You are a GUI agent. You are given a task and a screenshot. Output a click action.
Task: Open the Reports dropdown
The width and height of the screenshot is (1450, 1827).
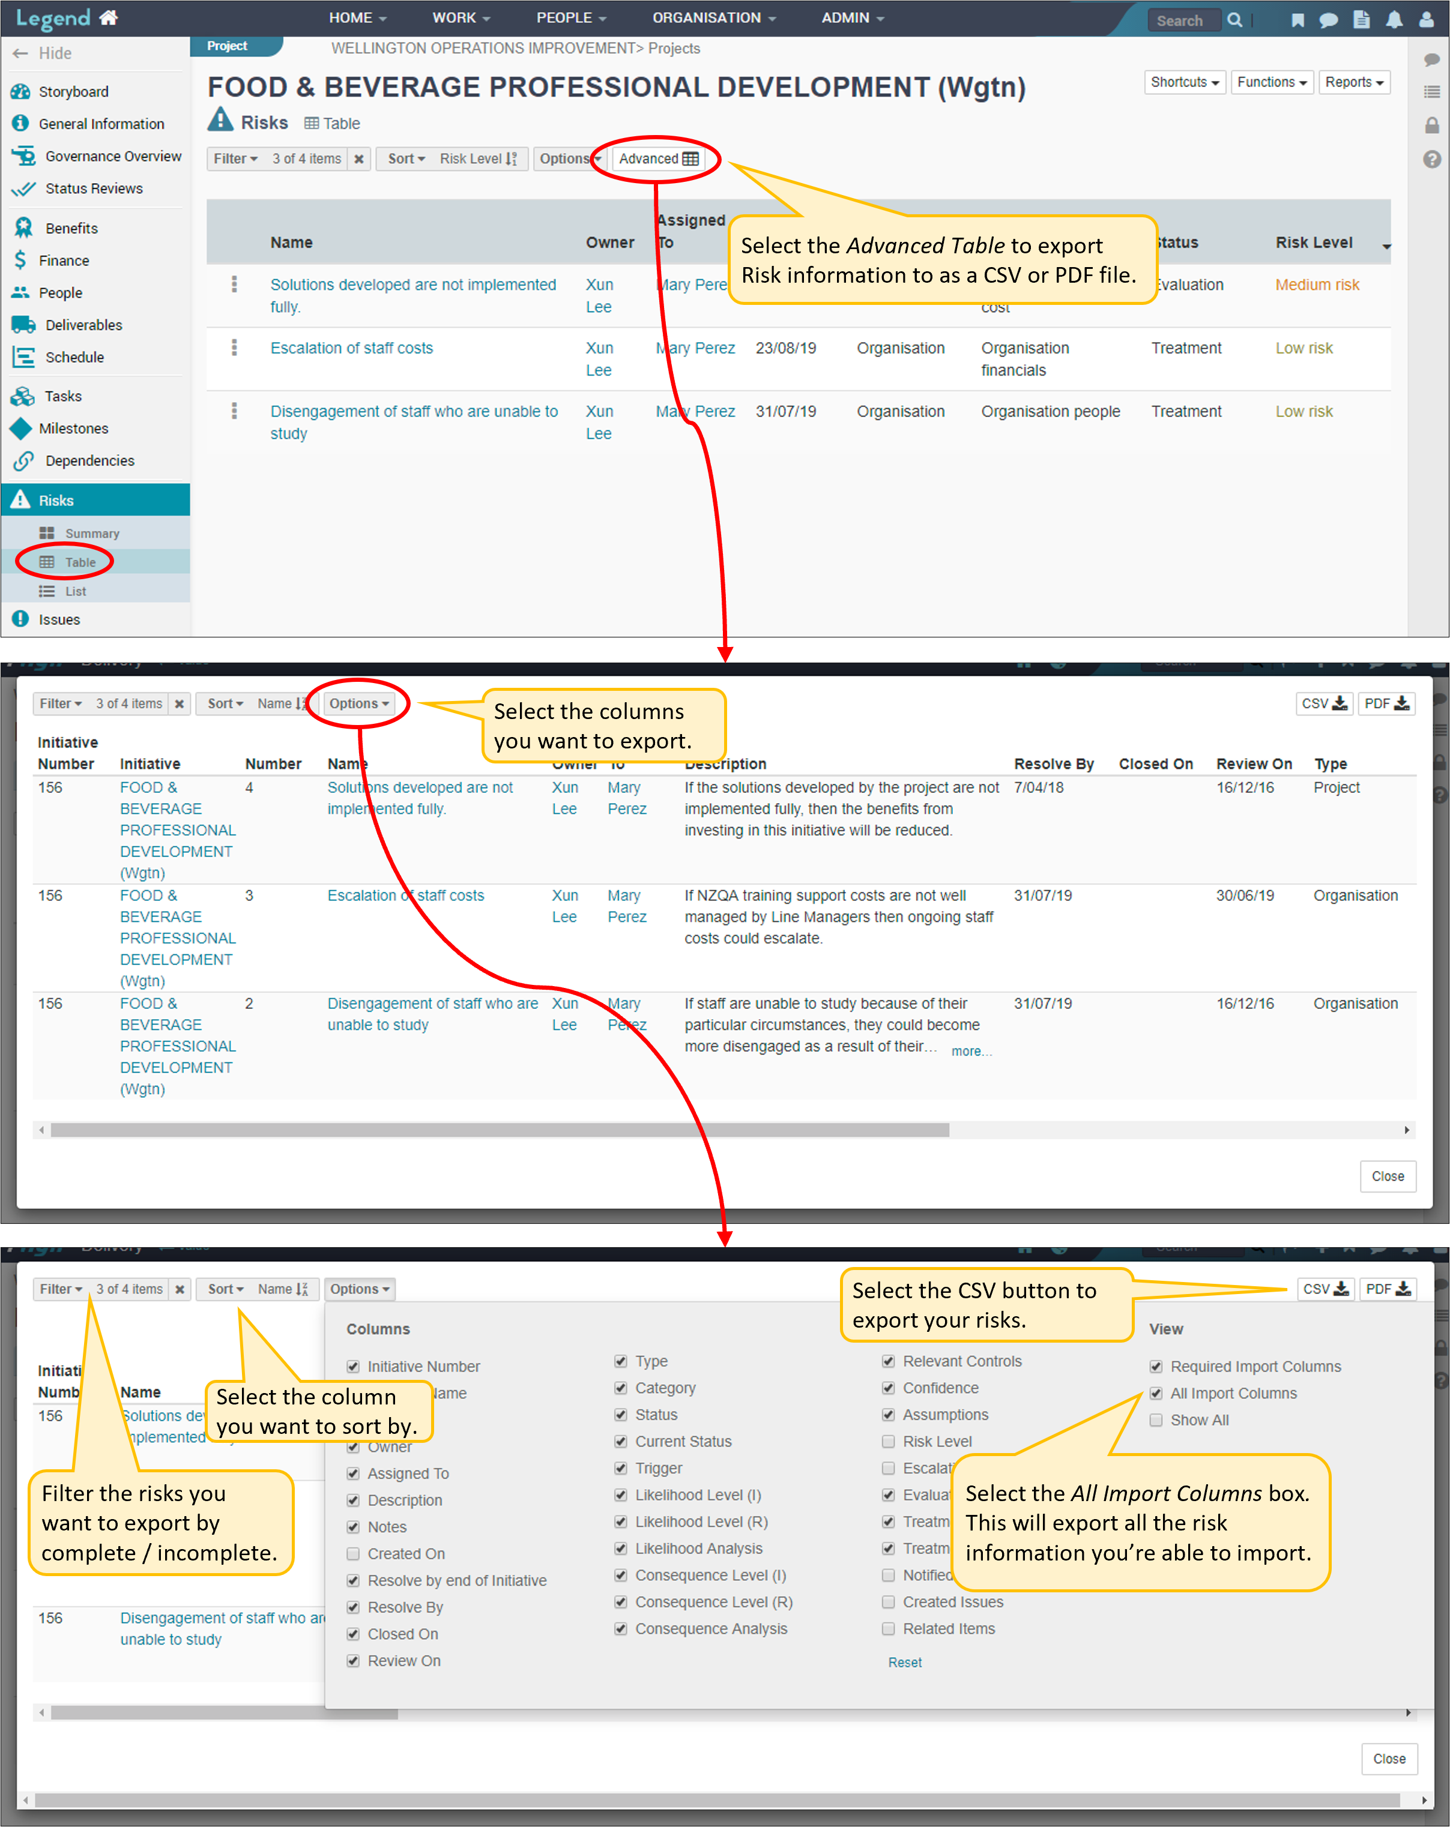click(1354, 82)
